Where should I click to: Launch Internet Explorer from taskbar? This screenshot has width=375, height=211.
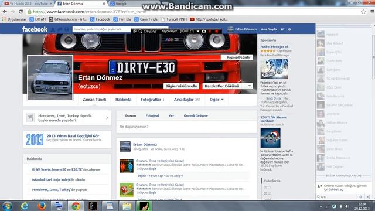[x=25, y=206]
